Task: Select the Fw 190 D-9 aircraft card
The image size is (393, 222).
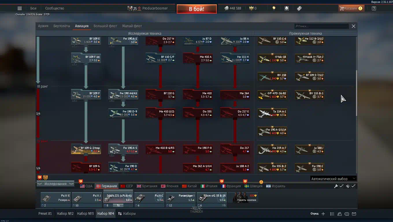Action: (123, 113)
